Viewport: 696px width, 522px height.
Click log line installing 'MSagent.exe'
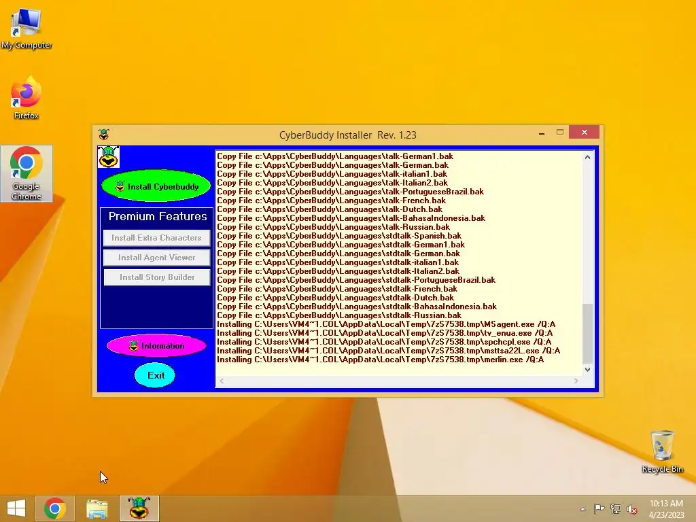pyautogui.click(x=386, y=324)
